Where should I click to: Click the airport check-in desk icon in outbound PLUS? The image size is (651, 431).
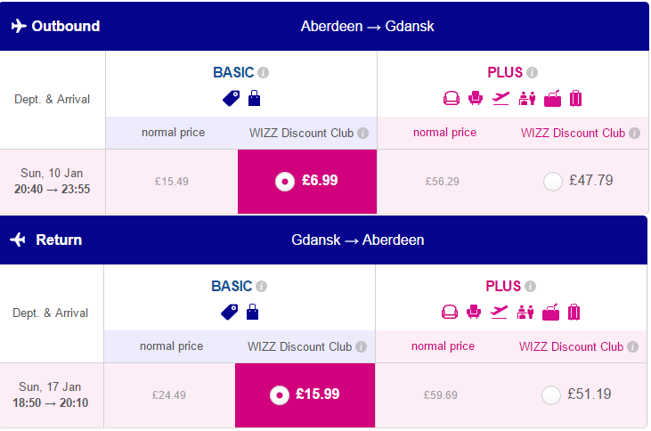point(525,98)
